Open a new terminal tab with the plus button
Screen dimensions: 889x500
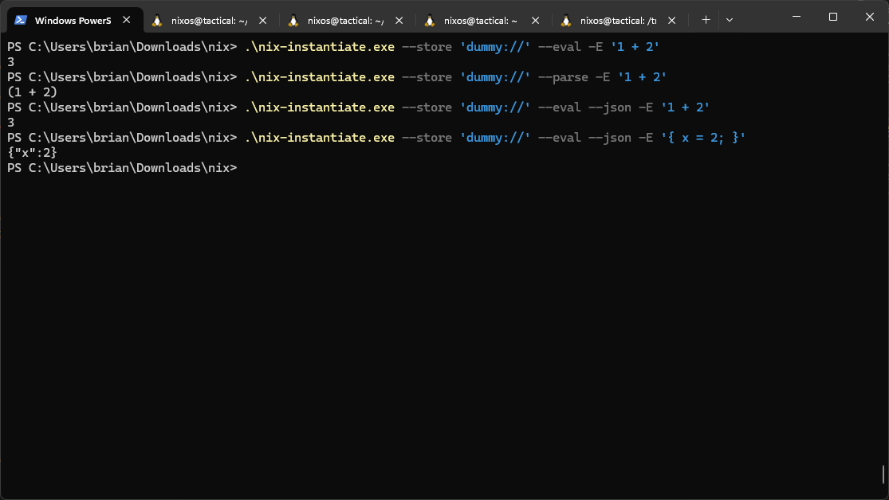pyautogui.click(x=706, y=19)
